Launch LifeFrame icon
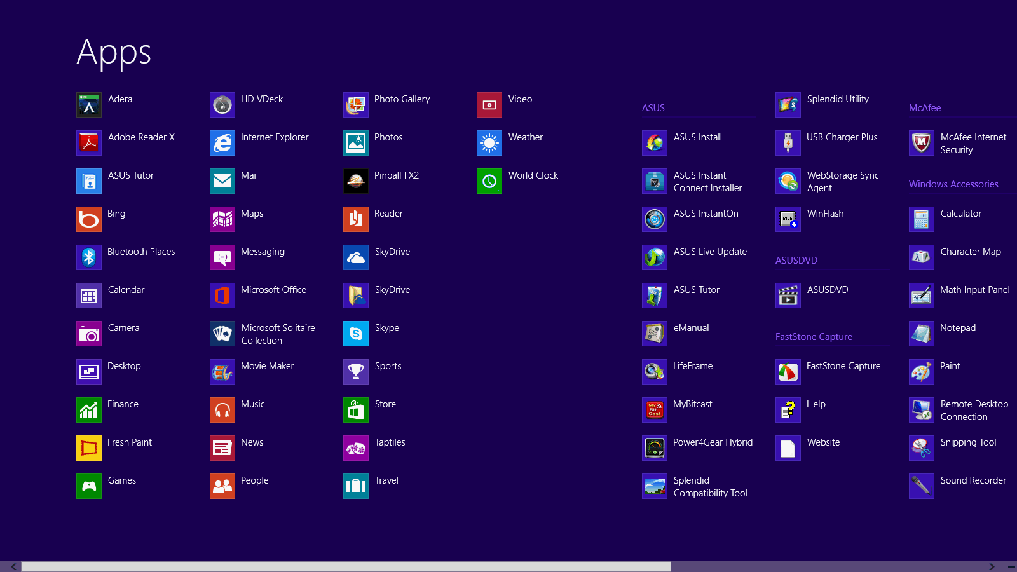Image resolution: width=1017 pixels, height=572 pixels. coord(655,372)
